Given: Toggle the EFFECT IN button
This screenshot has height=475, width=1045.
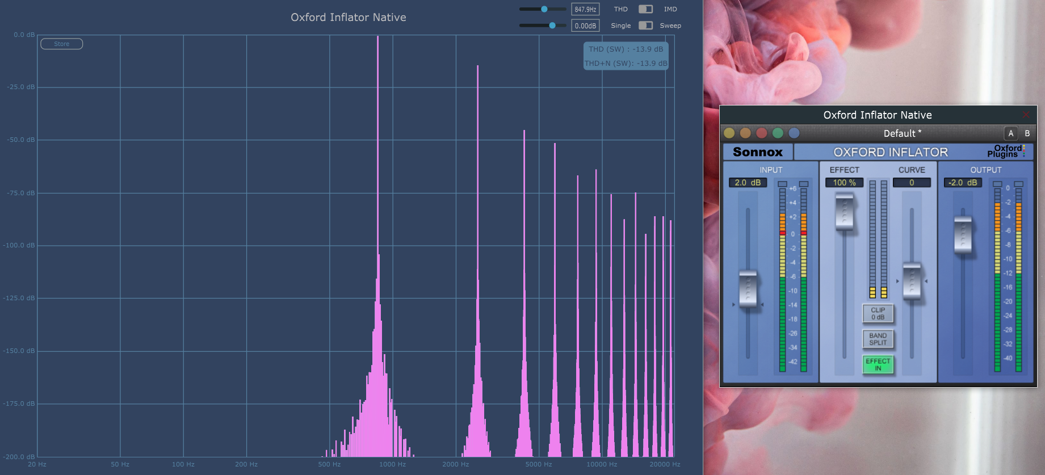Looking at the screenshot, I should (x=878, y=364).
